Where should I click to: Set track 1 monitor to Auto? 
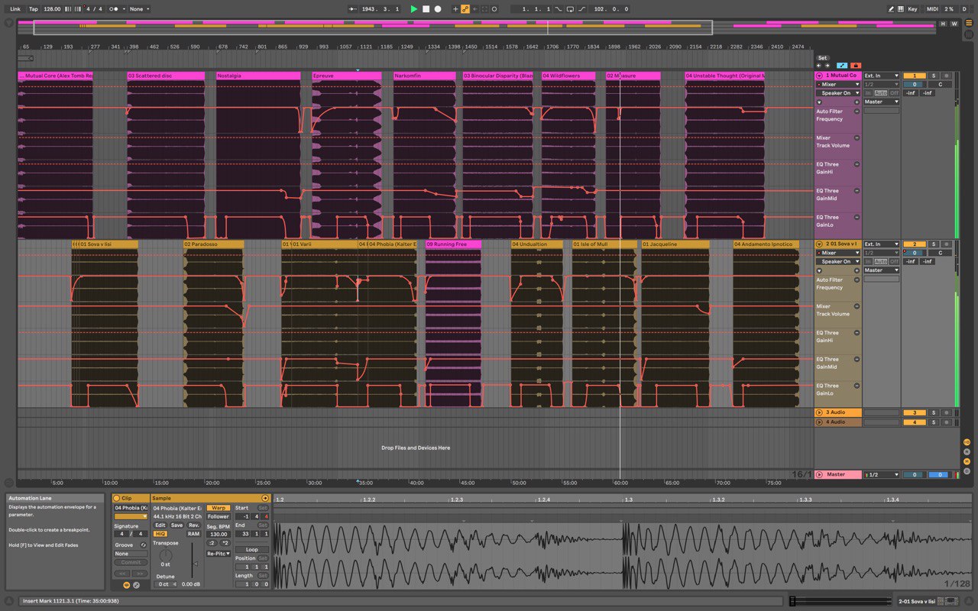coord(880,93)
